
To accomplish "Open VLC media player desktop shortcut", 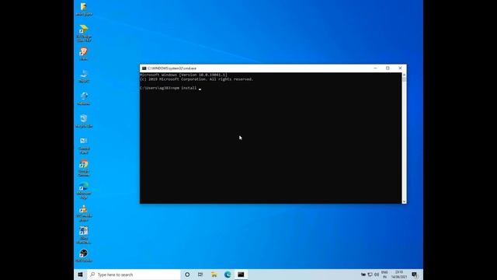I will pos(84,213).
